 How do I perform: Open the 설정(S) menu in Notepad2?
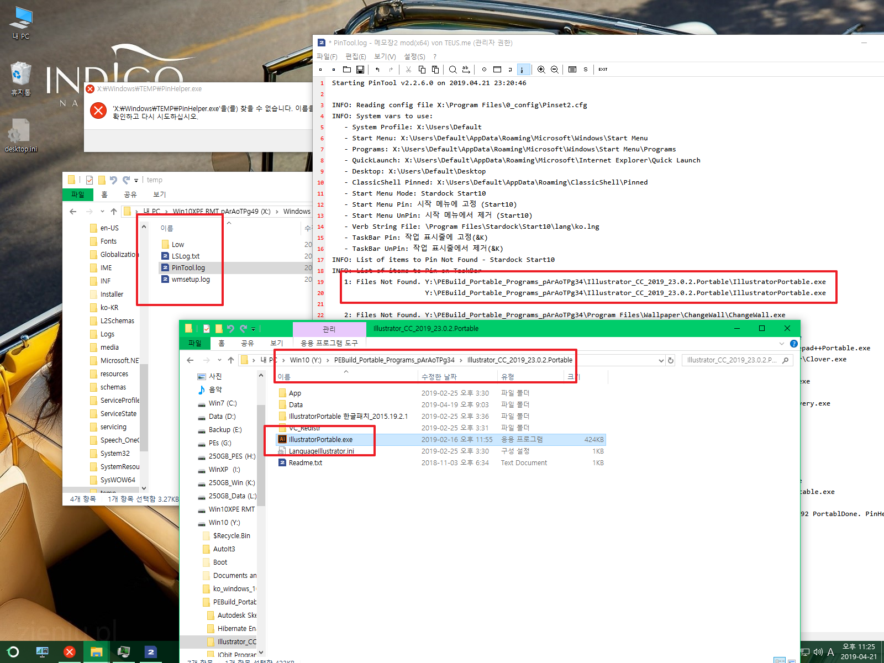414,57
